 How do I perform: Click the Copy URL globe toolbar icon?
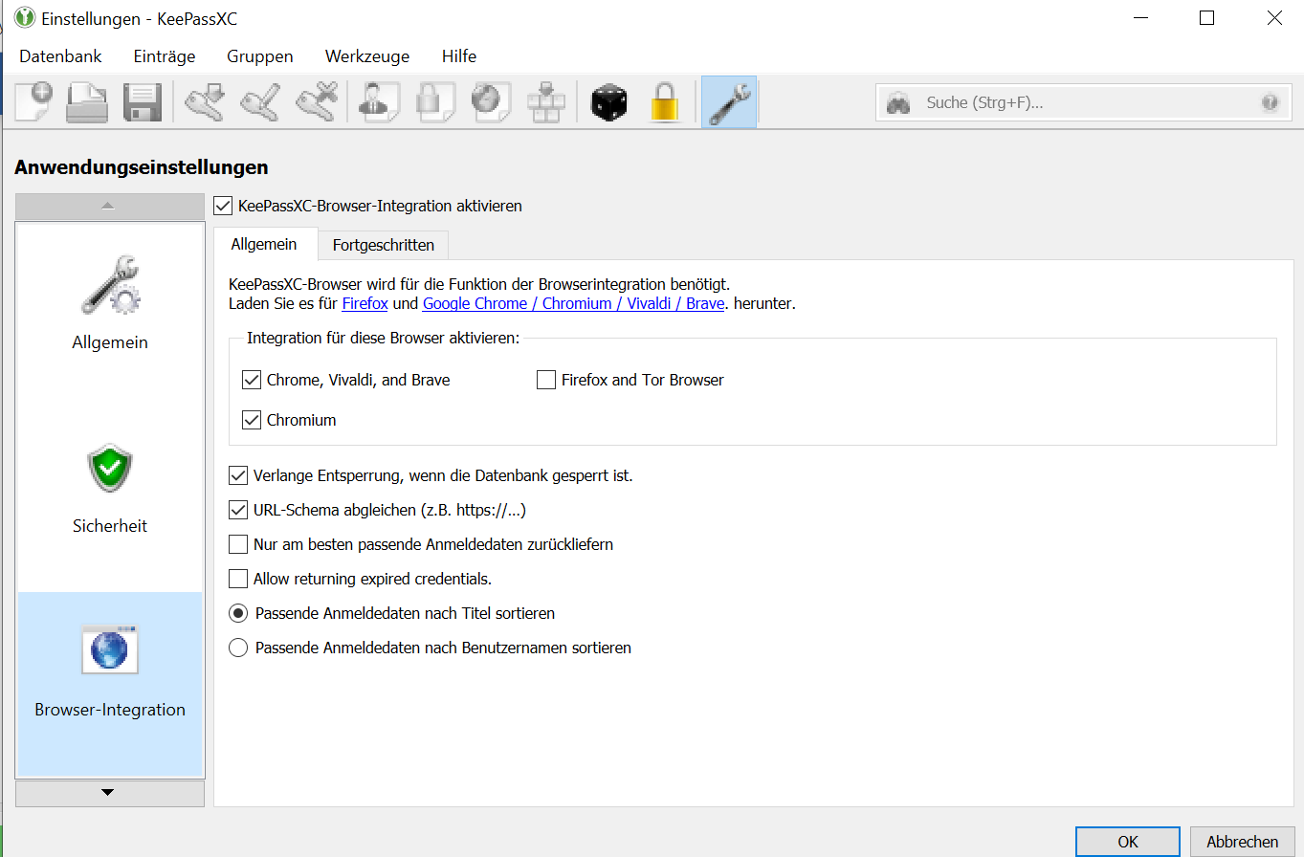491,101
